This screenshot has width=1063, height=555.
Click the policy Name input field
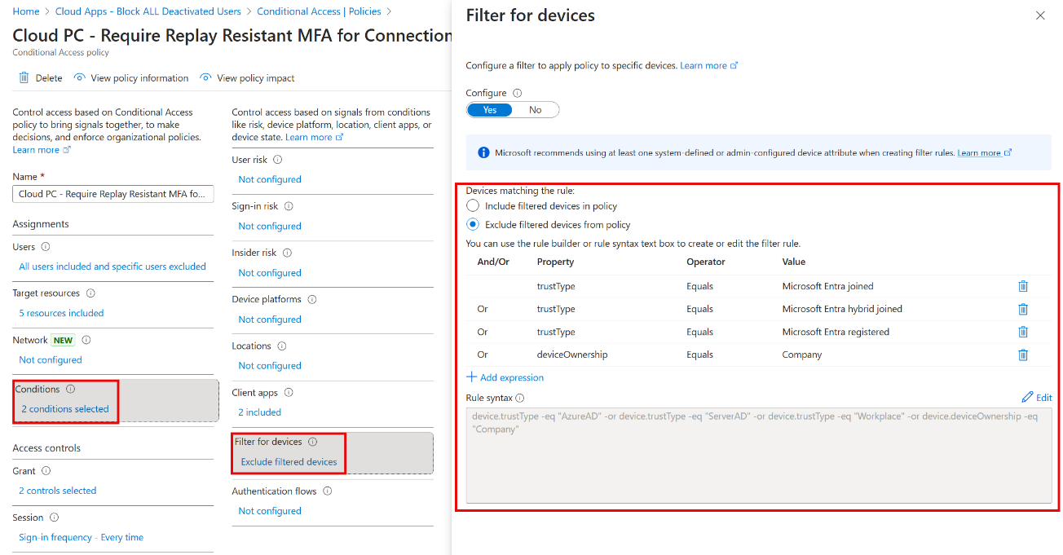coord(112,193)
